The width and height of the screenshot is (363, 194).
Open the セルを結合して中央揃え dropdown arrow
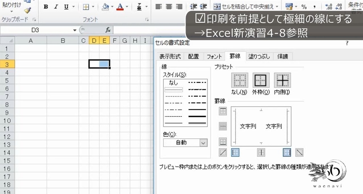(x=277, y=7)
